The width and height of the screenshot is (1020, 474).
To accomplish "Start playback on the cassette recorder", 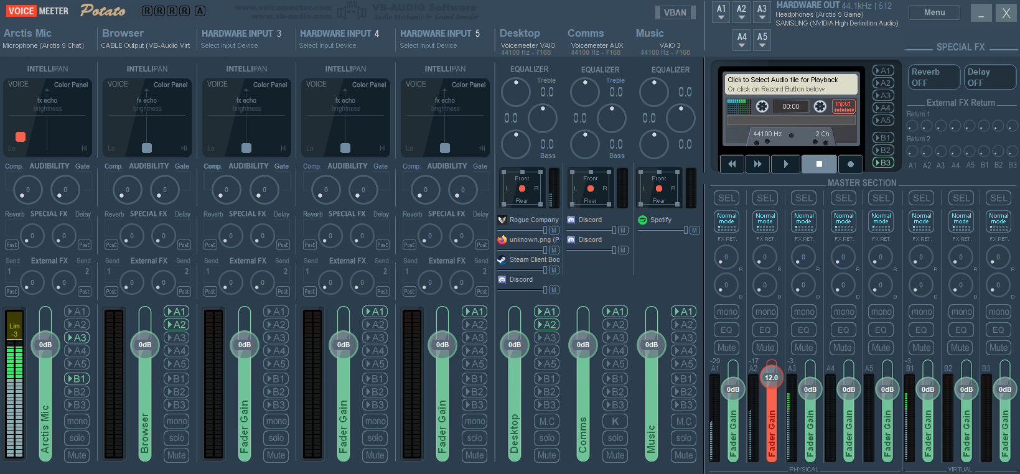I will point(785,164).
